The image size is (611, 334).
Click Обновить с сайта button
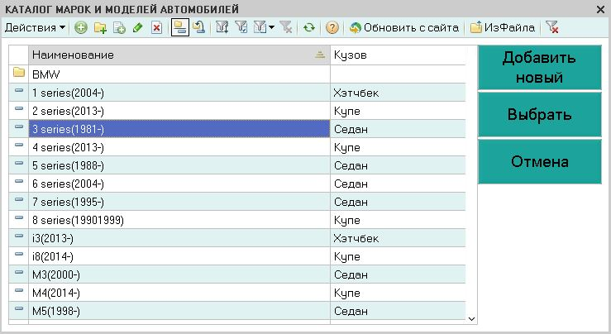[403, 27]
